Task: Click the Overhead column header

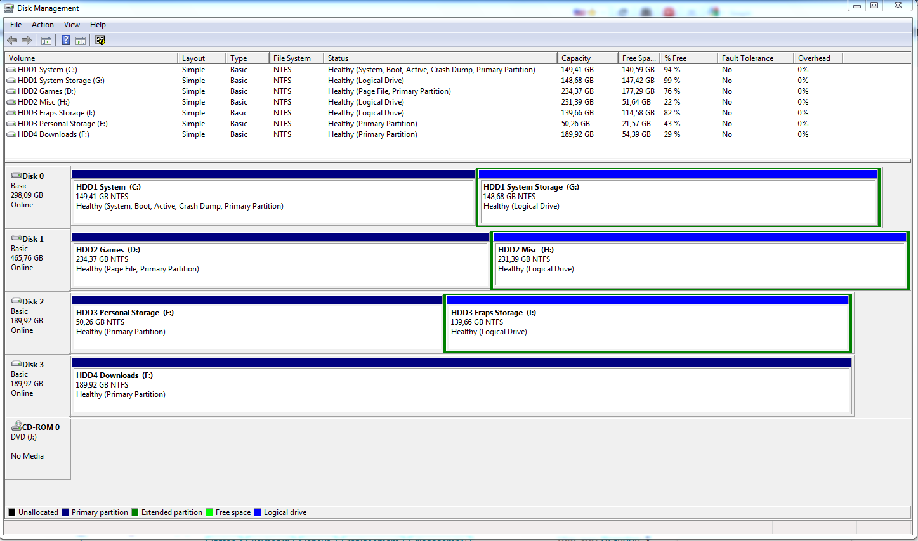Action: click(x=818, y=58)
